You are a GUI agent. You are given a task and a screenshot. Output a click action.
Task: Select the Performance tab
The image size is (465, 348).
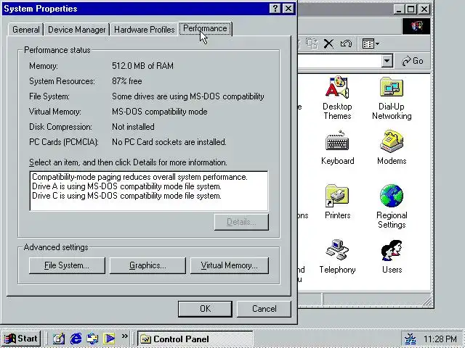point(205,29)
